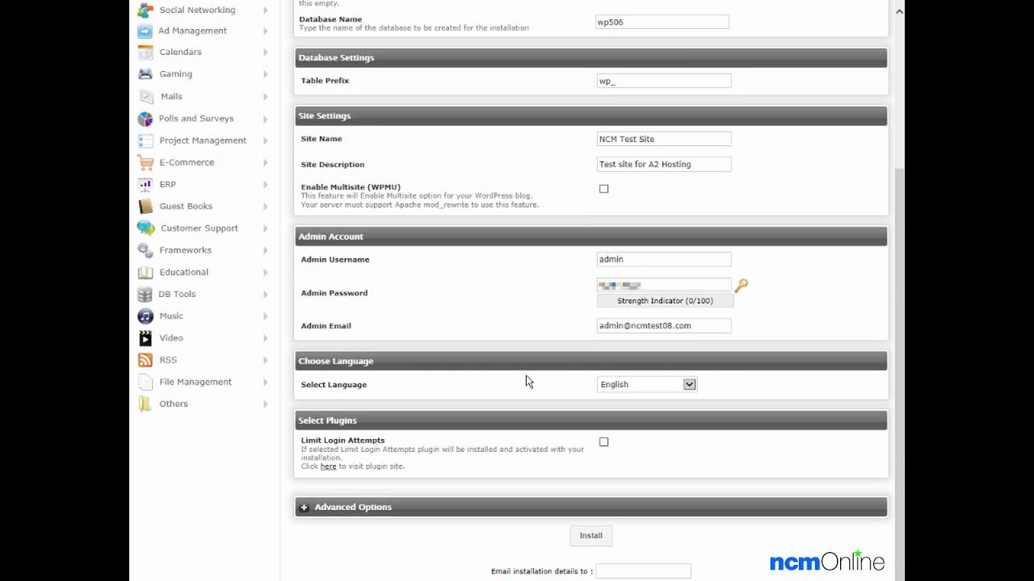Click the RSS feed icon

pyautogui.click(x=145, y=360)
